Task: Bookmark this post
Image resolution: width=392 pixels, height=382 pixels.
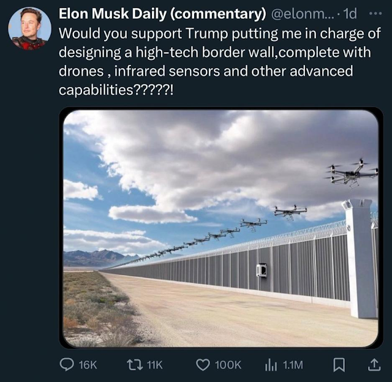Action: [339, 365]
